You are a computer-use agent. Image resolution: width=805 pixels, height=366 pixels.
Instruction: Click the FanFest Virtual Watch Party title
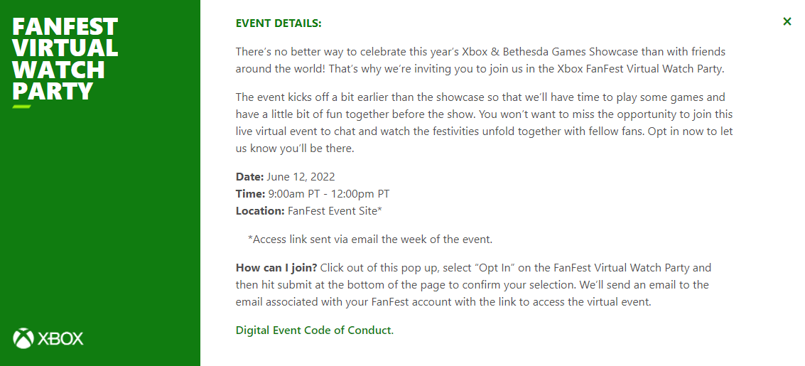coord(65,58)
